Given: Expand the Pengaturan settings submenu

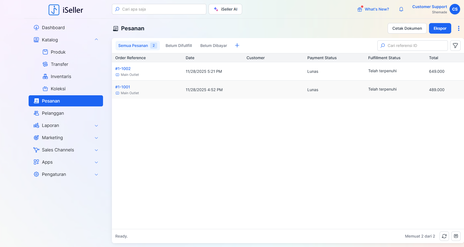Looking at the screenshot, I should [x=96, y=174].
